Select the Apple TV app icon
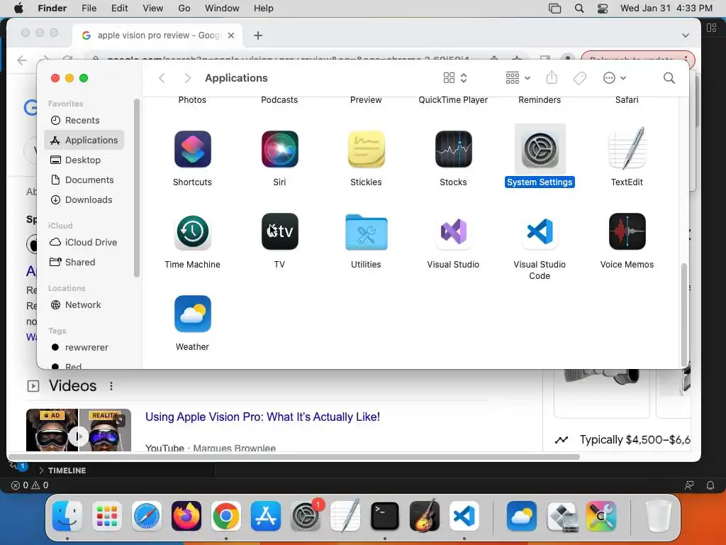This screenshot has height=545, width=726. pos(279,231)
